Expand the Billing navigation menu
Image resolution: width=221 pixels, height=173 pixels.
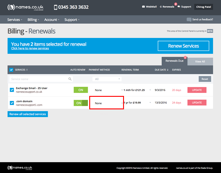[33, 20]
